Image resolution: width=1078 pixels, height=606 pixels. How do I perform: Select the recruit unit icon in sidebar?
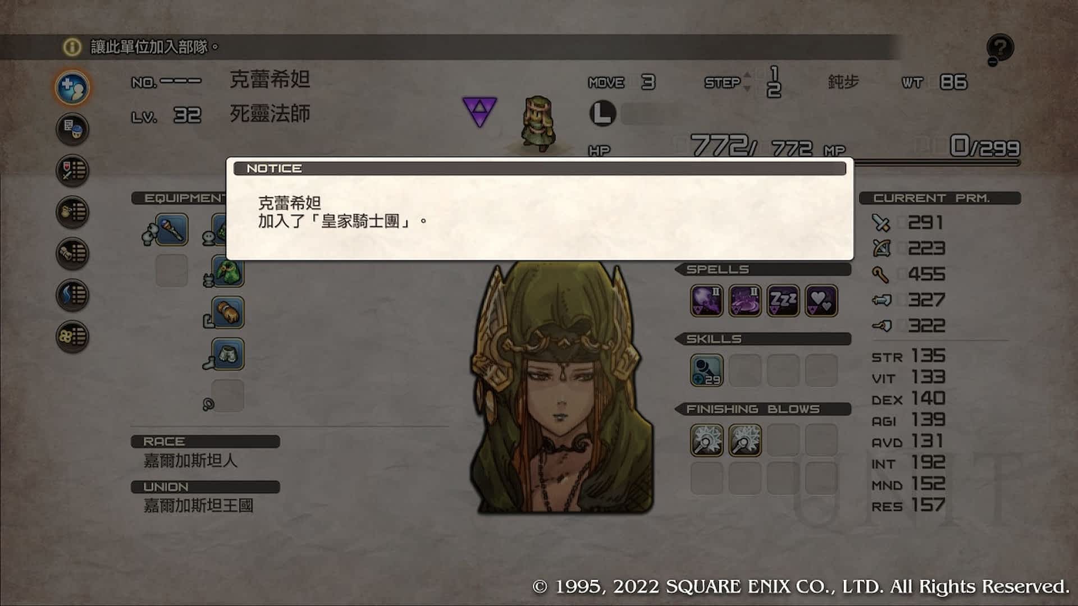coord(72,88)
